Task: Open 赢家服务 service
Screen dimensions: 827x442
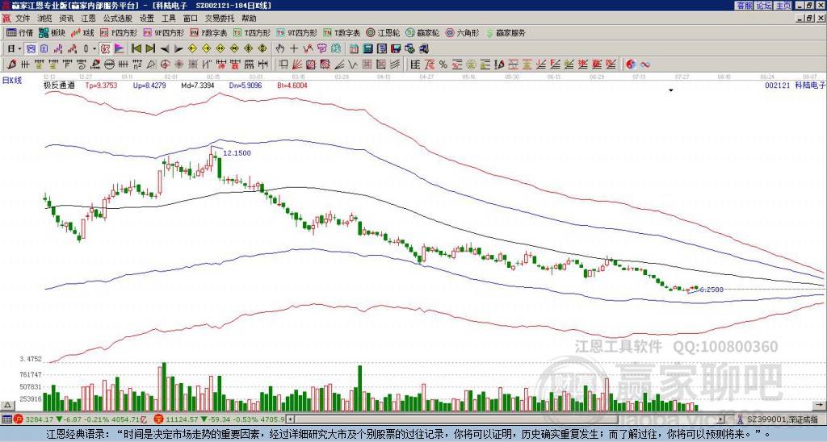Action: tap(506, 32)
